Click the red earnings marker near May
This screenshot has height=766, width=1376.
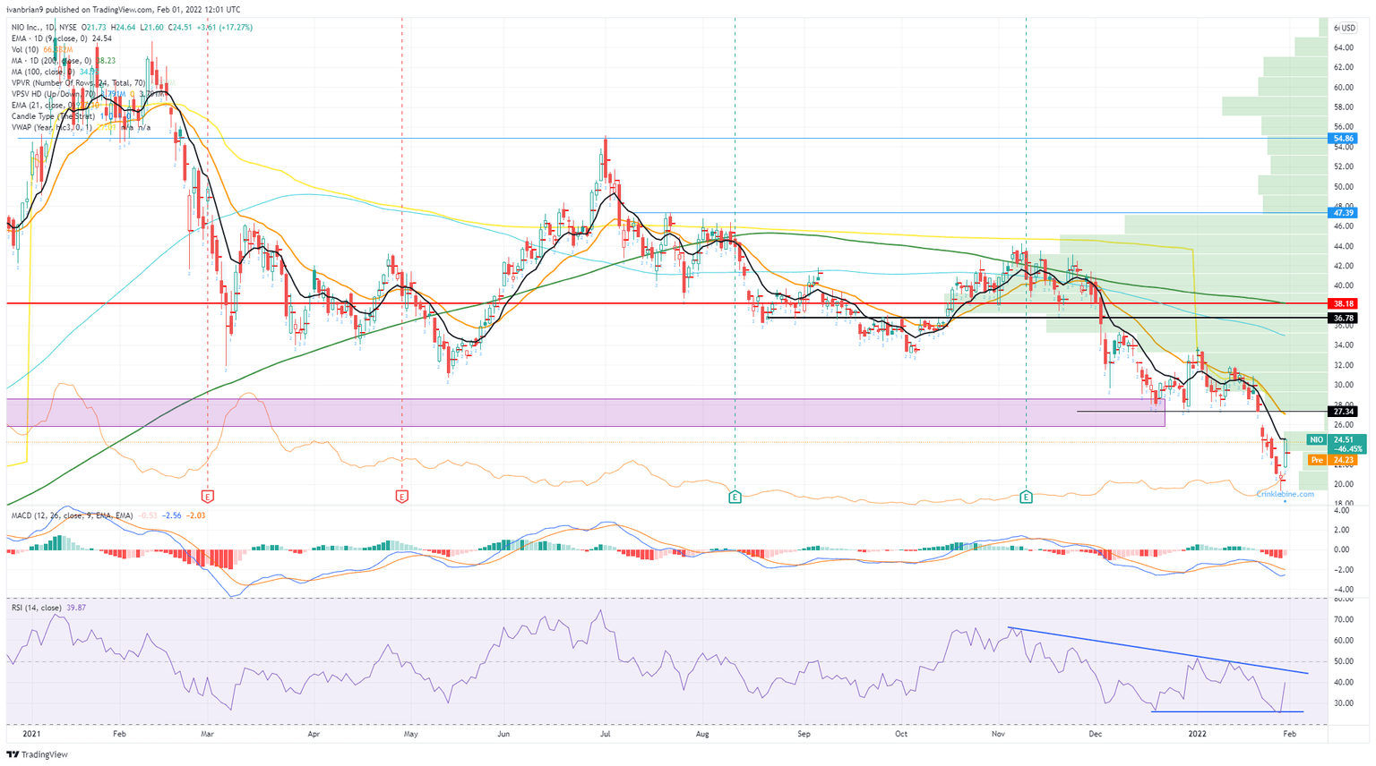pyautogui.click(x=401, y=497)
